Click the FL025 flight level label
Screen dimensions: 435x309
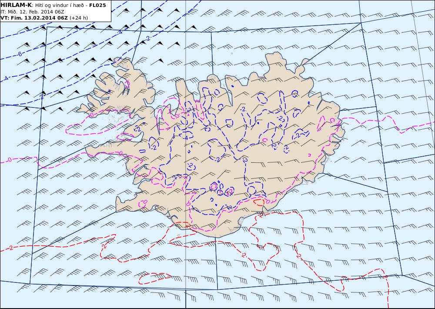point(97,5)
